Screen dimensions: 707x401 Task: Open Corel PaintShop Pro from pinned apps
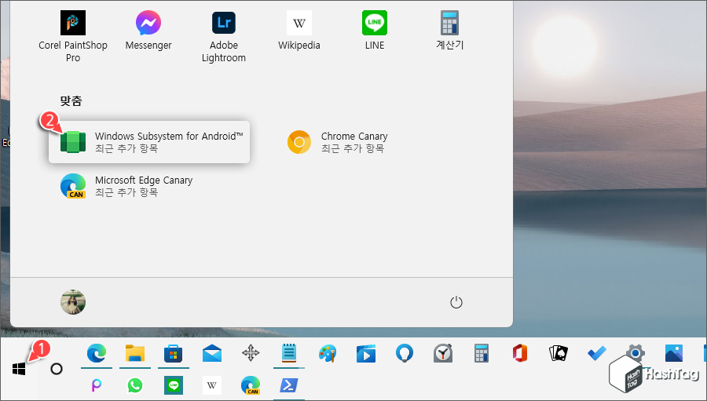click(x=72, y=37)
